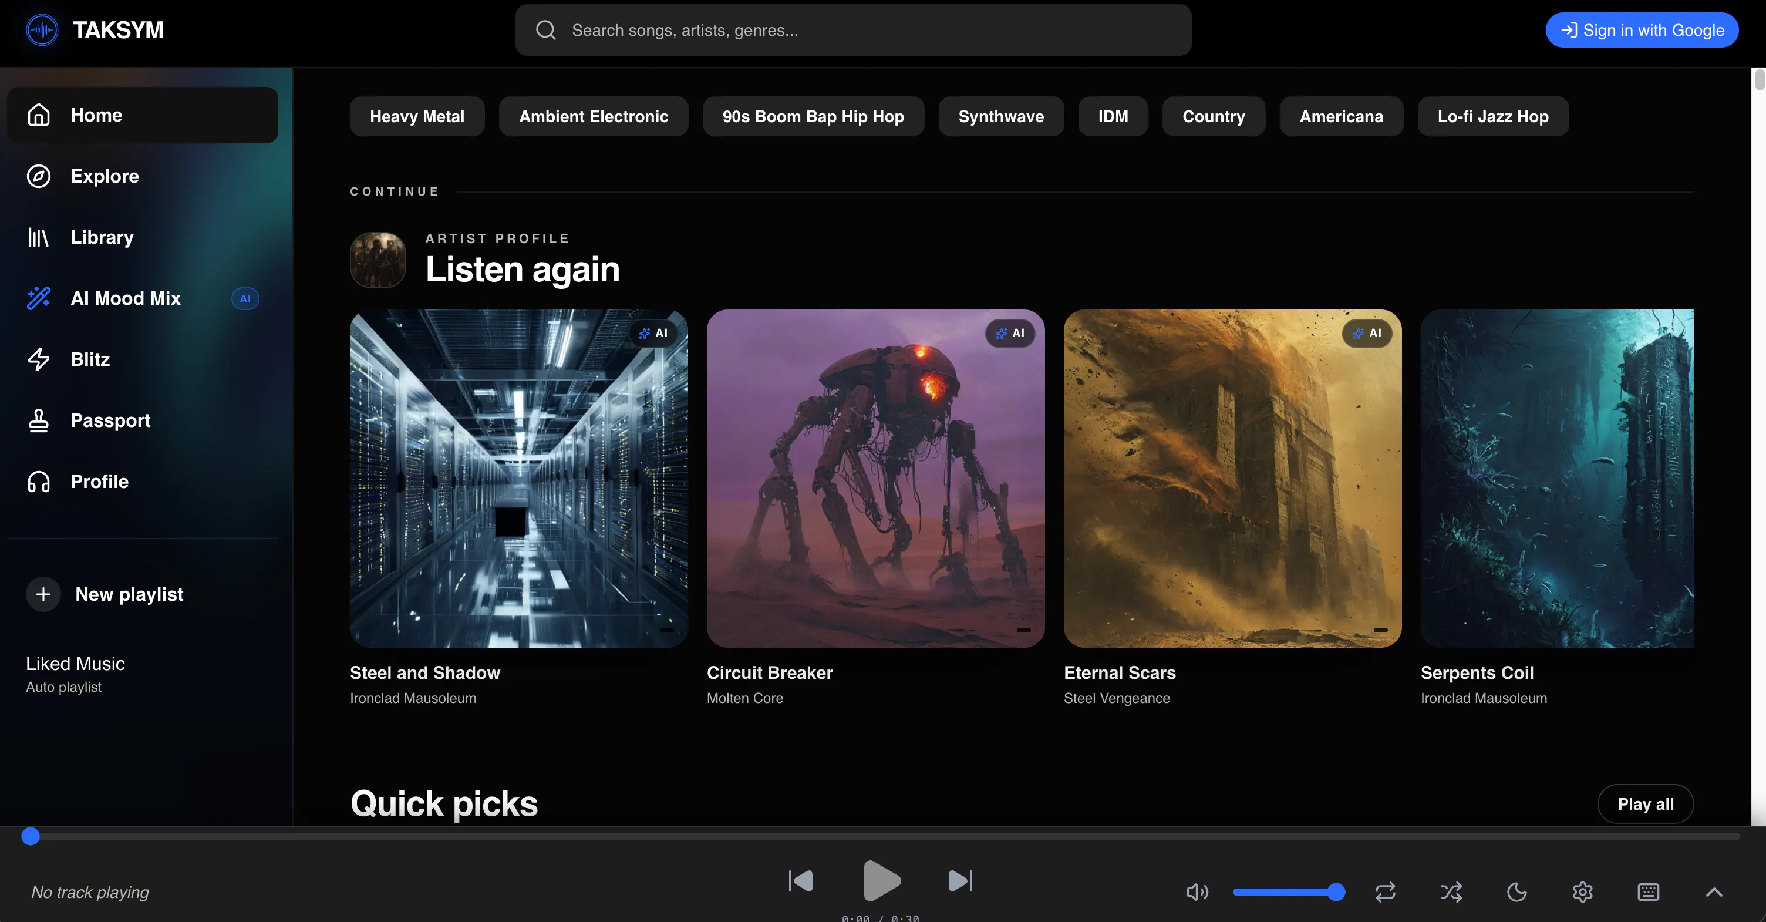
Task: Select Blitz in the sidebar
Action: coord(143,359)
